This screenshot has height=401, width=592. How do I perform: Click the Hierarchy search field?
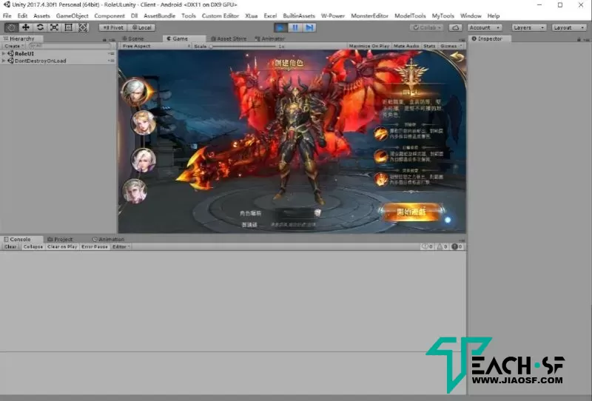click(70, 46)
